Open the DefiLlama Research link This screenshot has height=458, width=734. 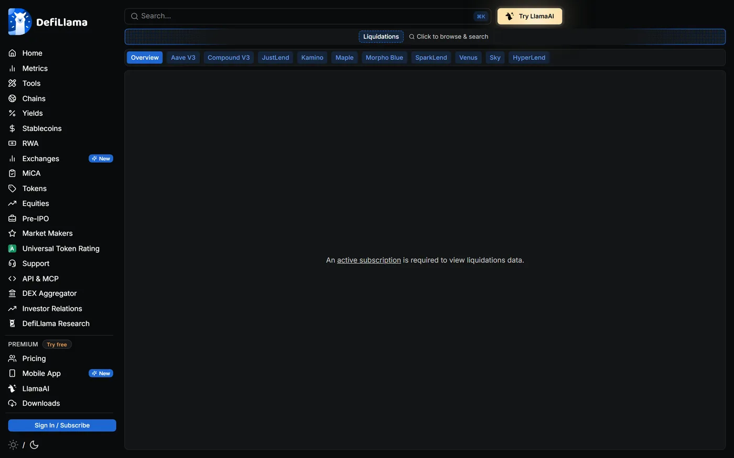point(56,323)
